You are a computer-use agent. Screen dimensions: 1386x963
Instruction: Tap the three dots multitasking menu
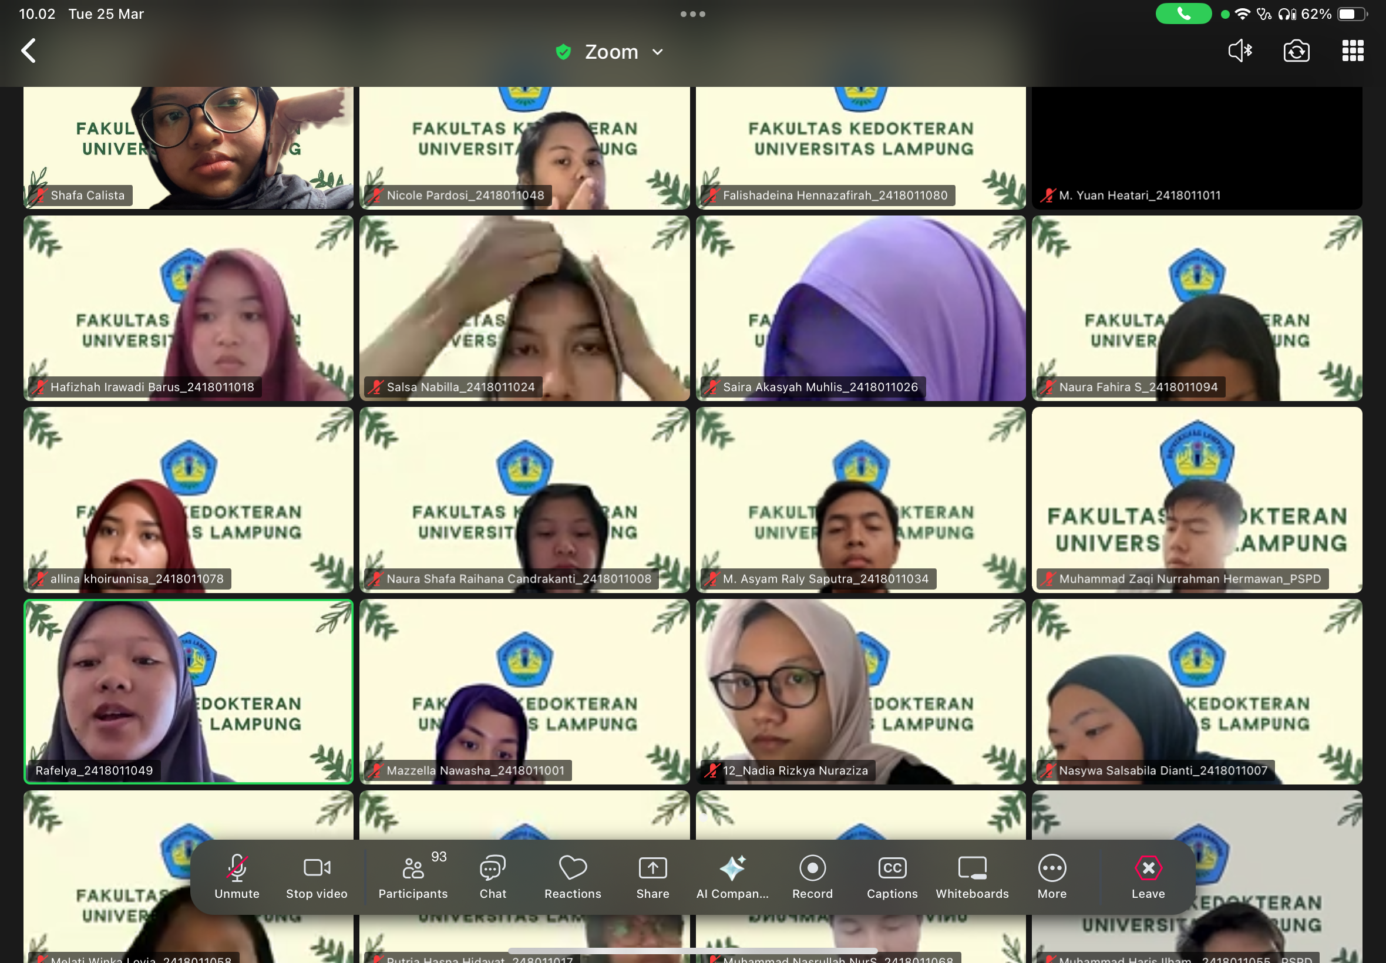coord(692,14)
